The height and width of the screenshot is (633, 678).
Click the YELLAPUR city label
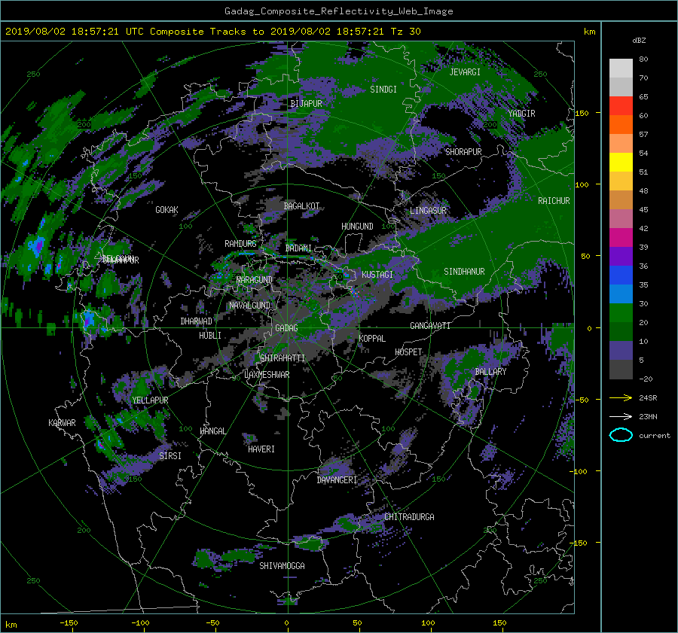pos(150,400)
